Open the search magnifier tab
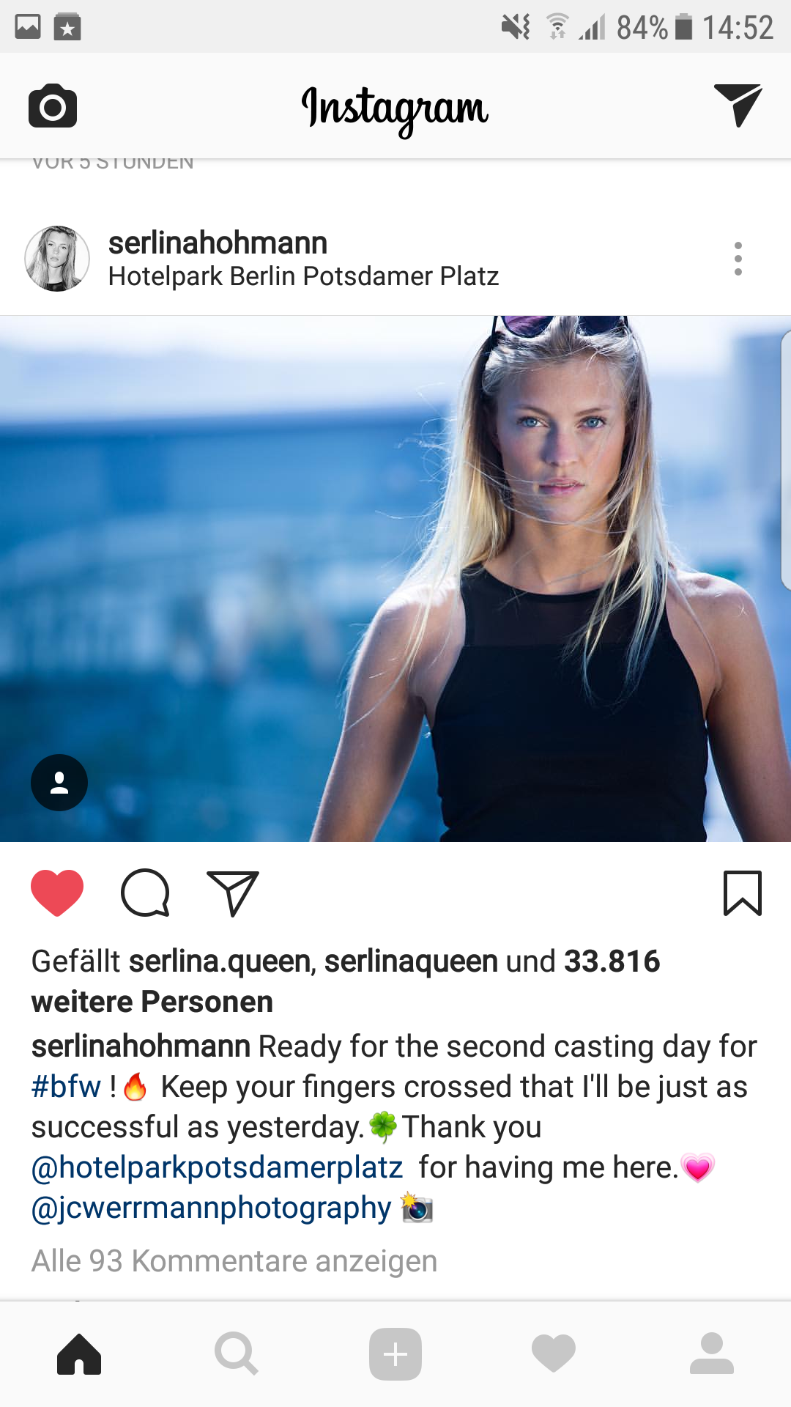The height and width of the screenshot is (1407, 791). pos(237,1354)
